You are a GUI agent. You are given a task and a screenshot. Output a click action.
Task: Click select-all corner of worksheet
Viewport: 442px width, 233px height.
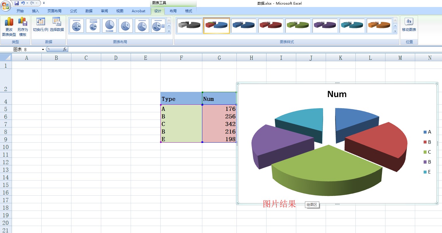click(x=6, y=58)
